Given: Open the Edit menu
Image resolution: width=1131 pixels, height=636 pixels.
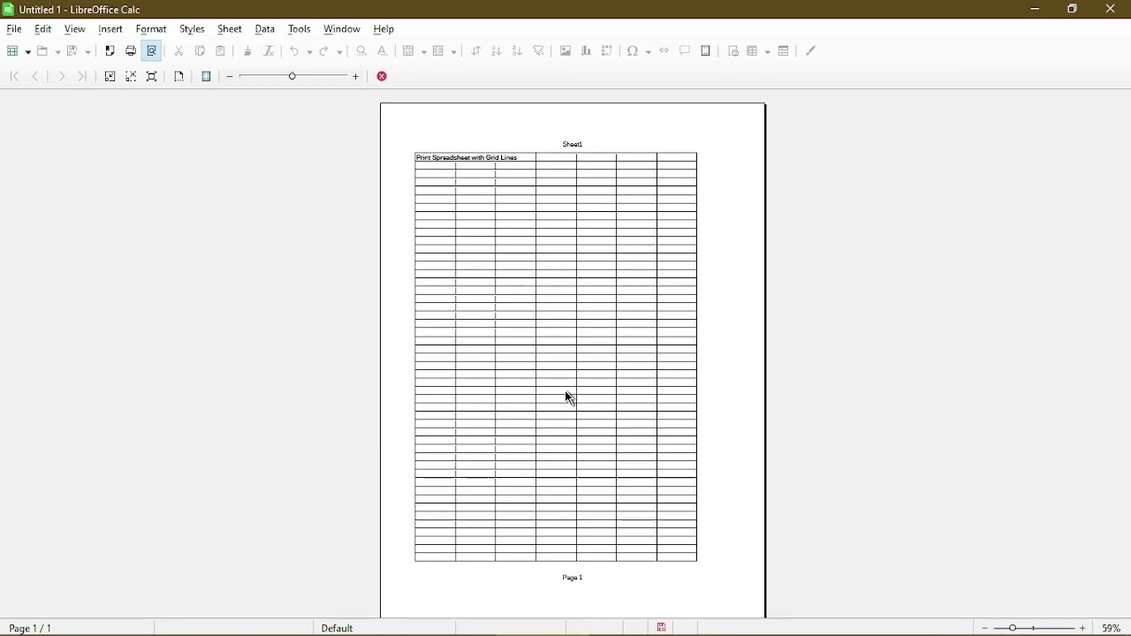Looking at the screenshot, I should coord(43,29).
